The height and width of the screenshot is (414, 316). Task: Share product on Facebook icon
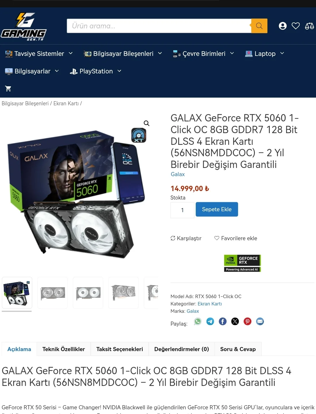[x=223, y=322]
